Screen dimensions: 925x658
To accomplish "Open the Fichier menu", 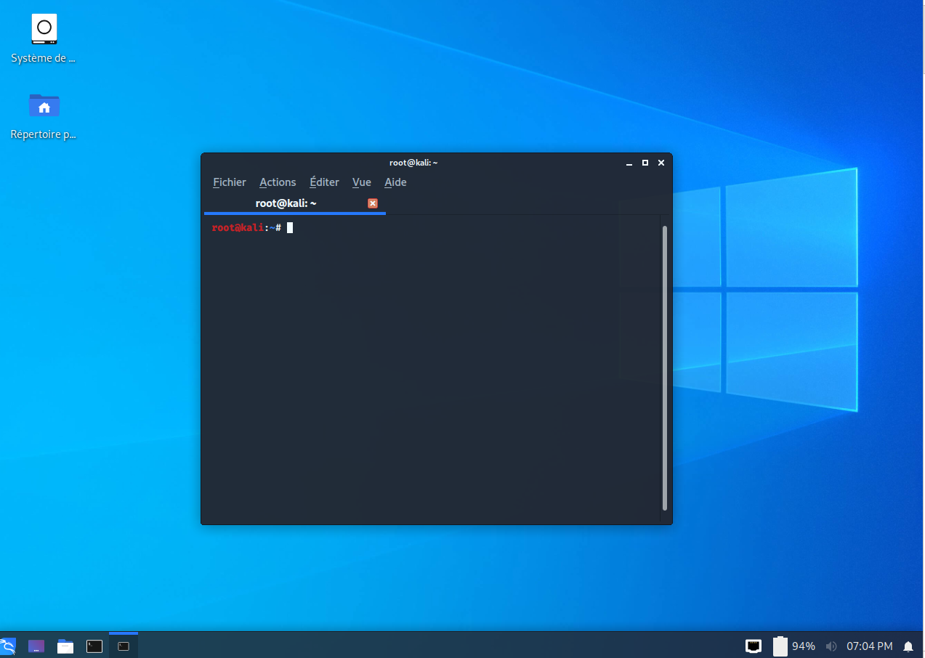I will coord(230,182).
